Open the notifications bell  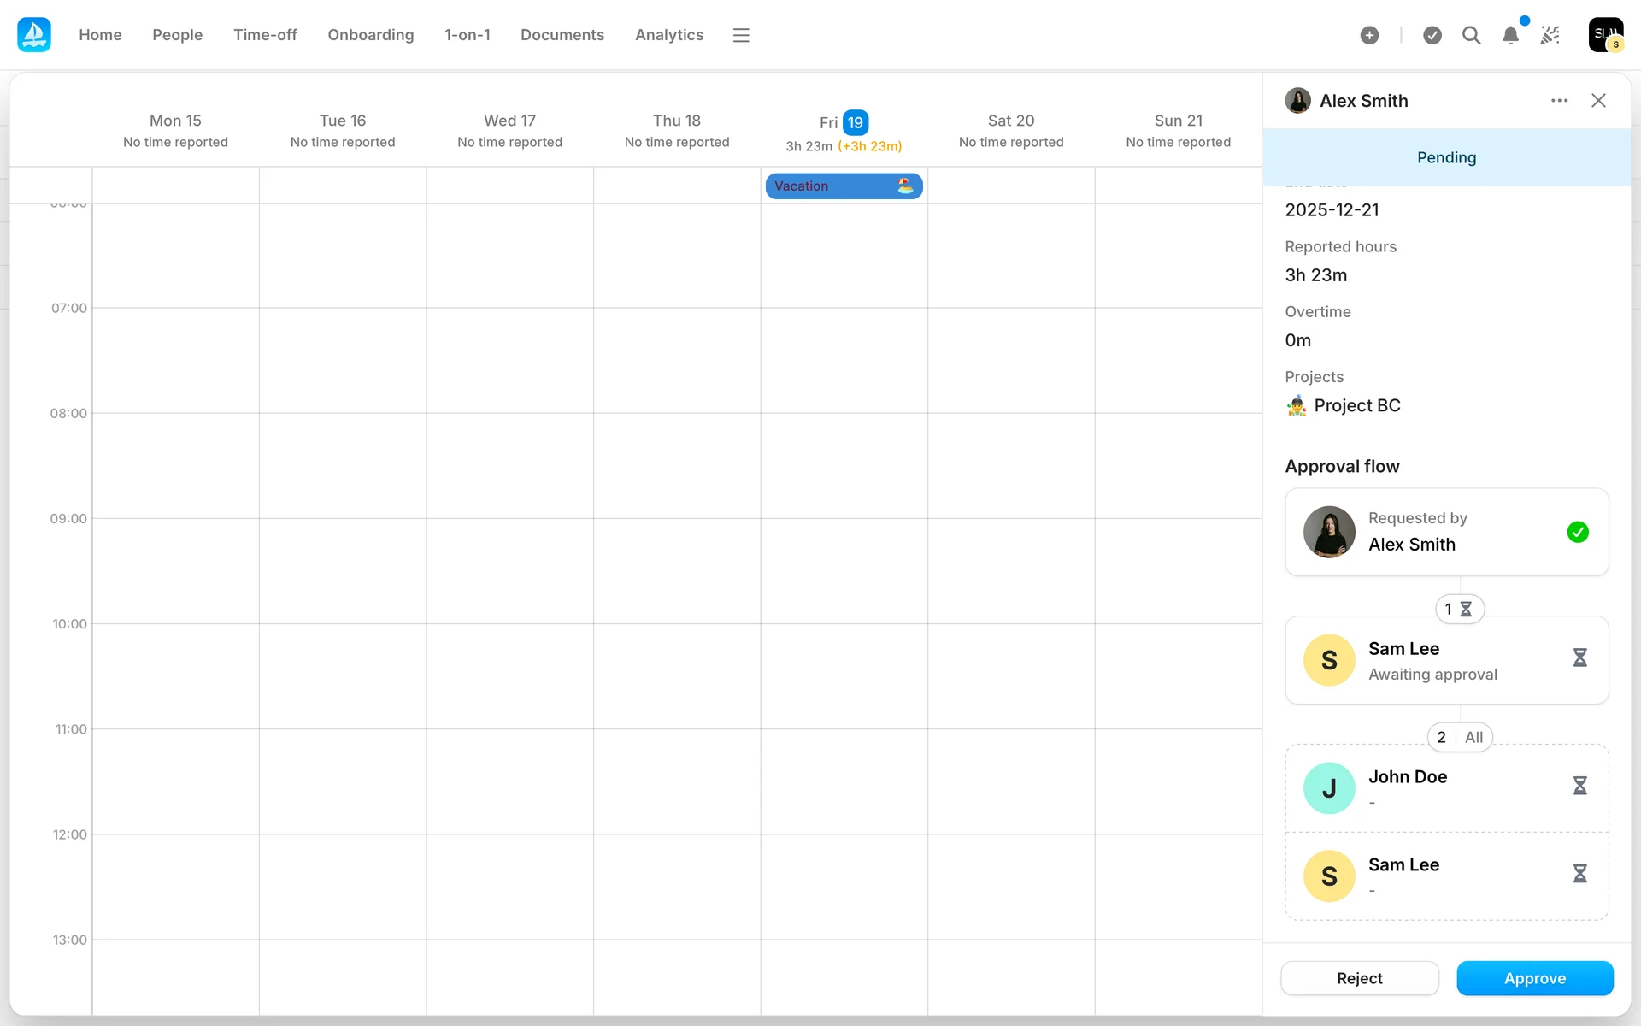1510,35
